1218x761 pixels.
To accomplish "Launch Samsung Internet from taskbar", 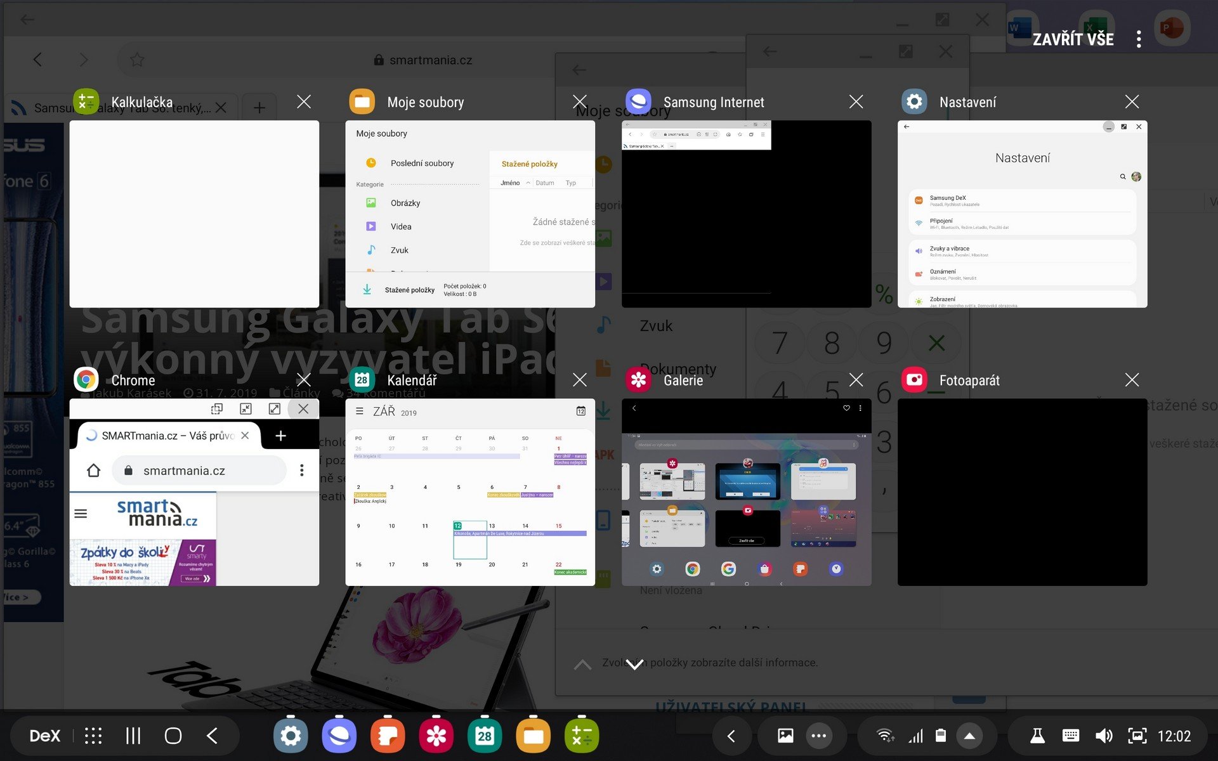I will point(339,736).
